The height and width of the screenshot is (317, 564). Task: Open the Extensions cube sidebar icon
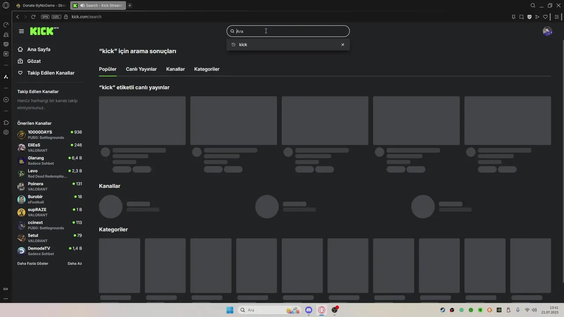click(6, 122)
